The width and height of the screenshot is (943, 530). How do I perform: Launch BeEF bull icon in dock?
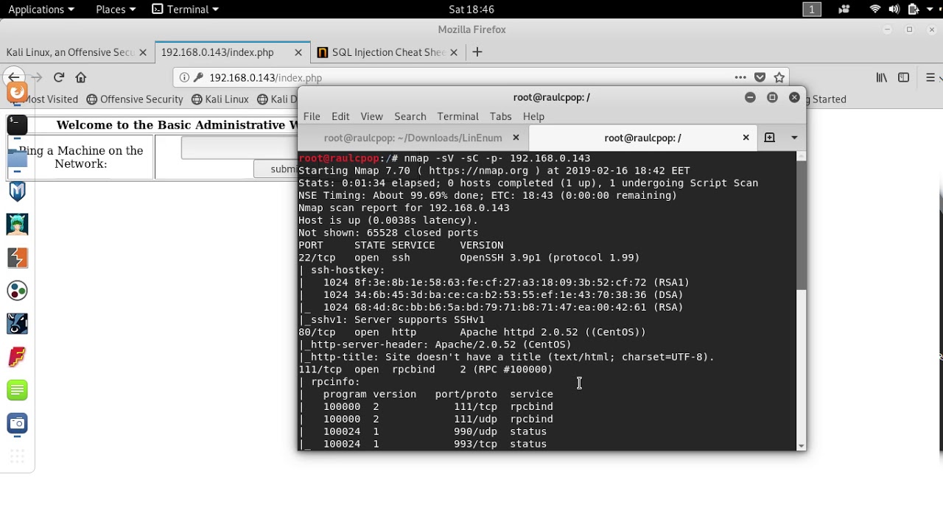coord(17,324)
